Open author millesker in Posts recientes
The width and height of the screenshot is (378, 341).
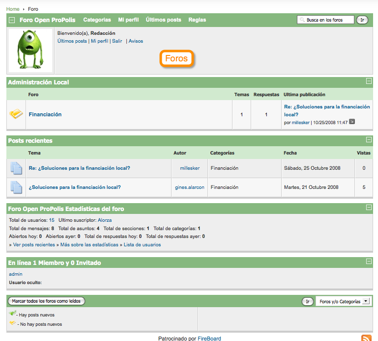point(190,168)
